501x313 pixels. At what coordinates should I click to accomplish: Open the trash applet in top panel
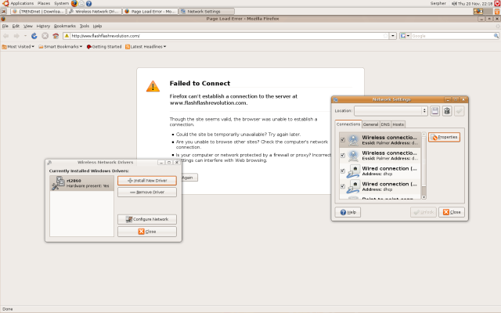pyautogui.click(x=497, y=11)
